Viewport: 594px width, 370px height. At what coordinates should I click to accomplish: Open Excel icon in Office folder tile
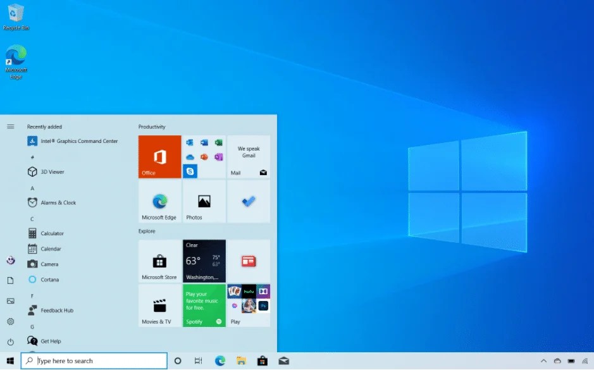pos(219,143)
